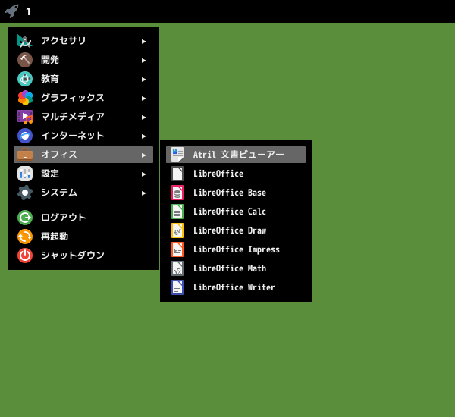Click the グラフィックス colorful flower icon
The width and height of the screenshot is (455, 417).
coord(25,98)
